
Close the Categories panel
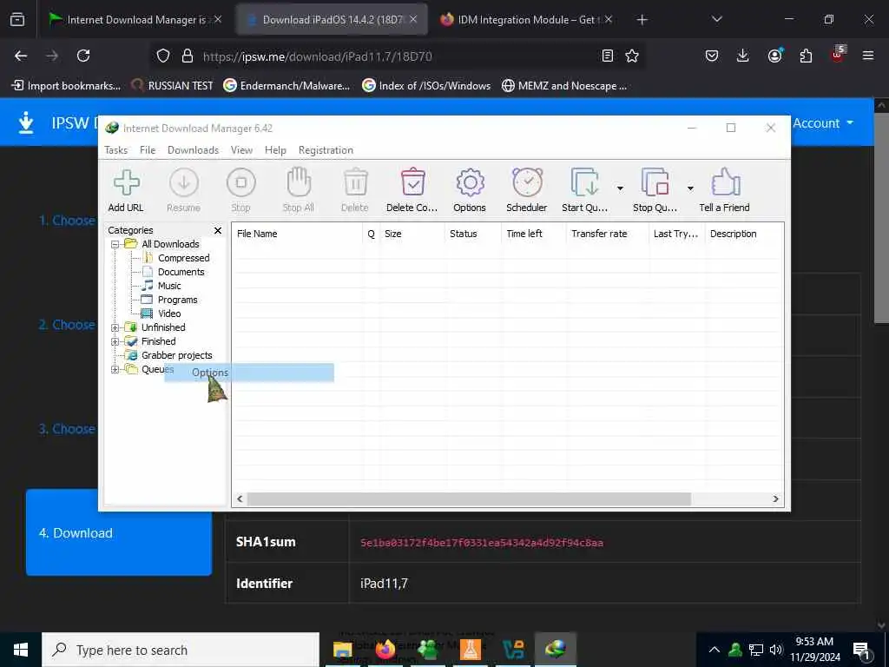[x=218, y=230]
